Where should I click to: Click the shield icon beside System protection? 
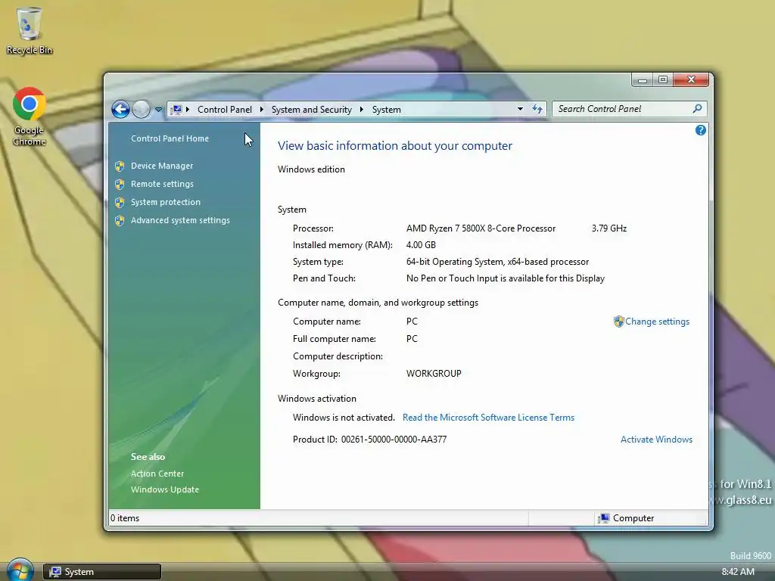pyautogui.click(x=120, y=203)
